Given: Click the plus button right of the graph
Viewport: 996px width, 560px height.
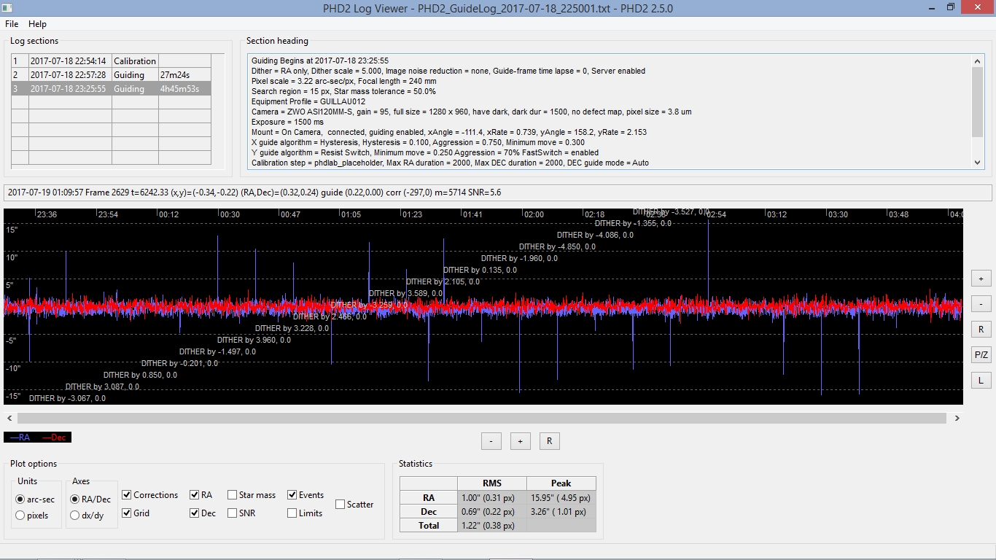Looking at the screenshot, I should pos(981,279).
